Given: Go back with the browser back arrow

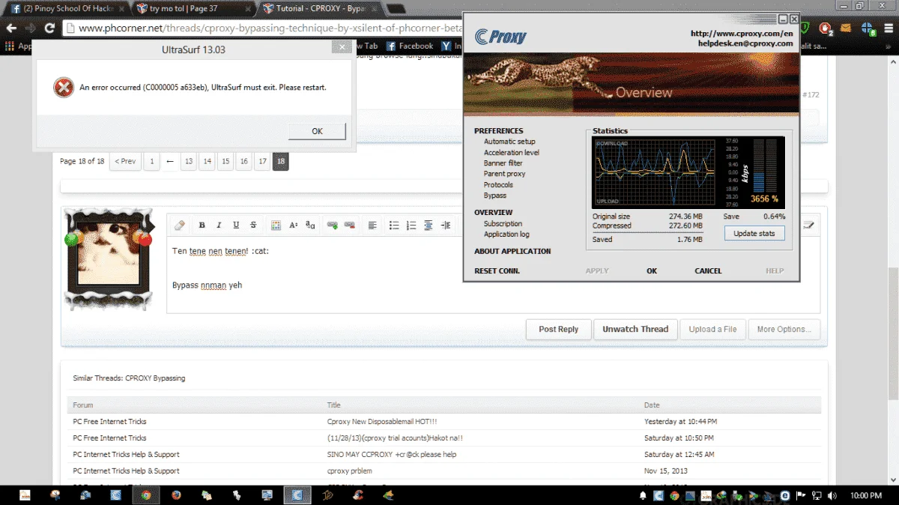Looking at the screenshot, I should 11,28.
